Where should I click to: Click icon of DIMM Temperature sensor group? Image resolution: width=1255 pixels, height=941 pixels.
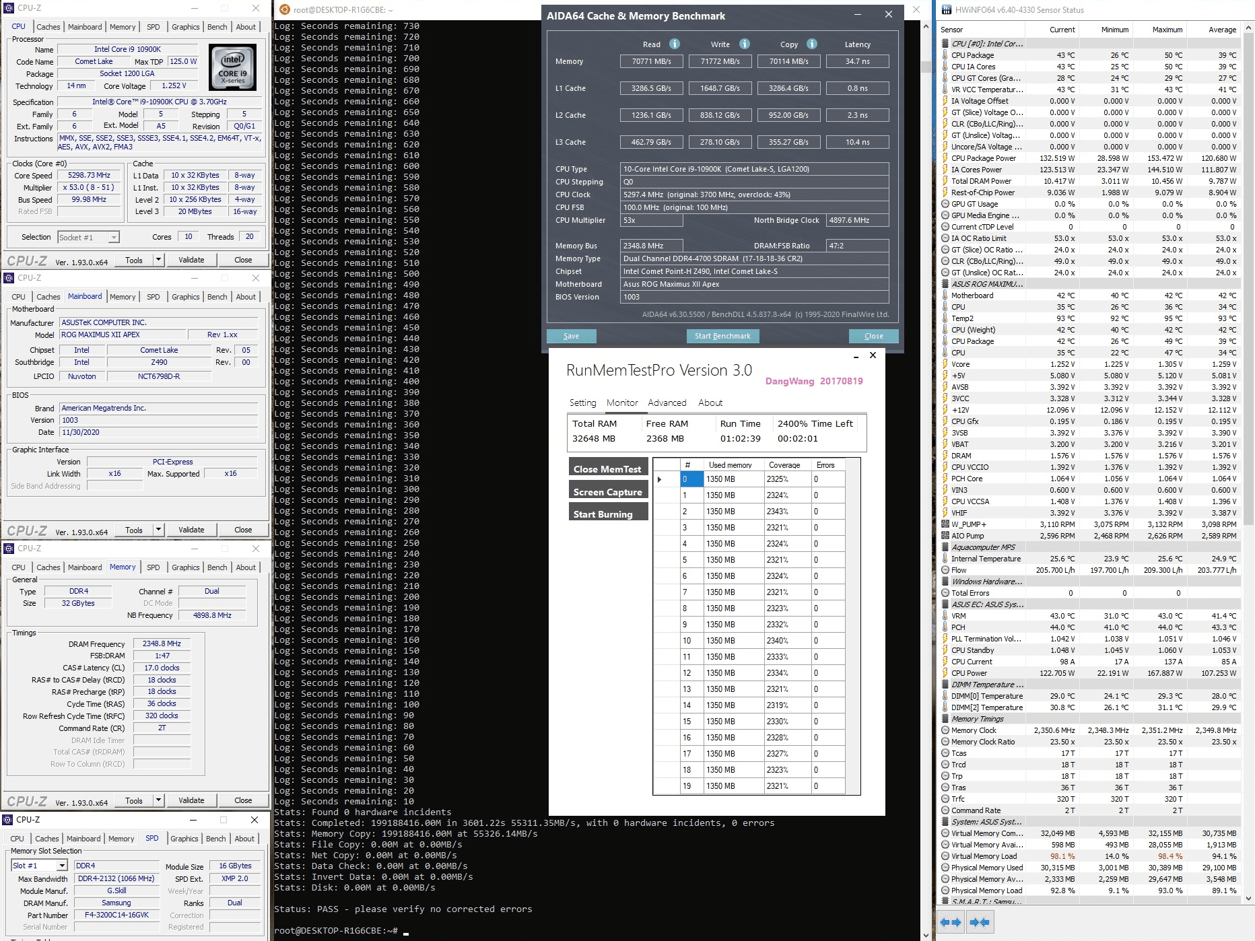945,685
